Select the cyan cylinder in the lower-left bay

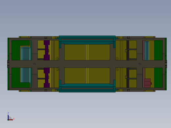(26, 75)
